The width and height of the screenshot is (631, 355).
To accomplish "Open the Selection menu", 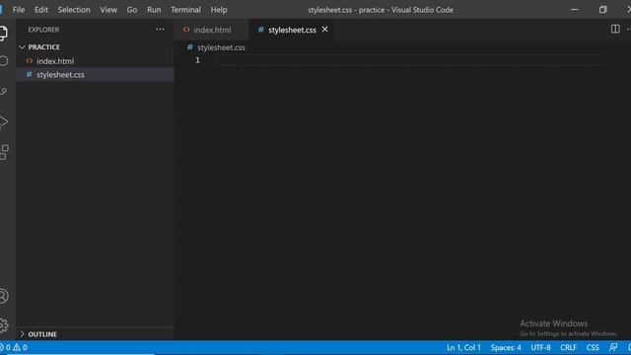I will point(74,10).
